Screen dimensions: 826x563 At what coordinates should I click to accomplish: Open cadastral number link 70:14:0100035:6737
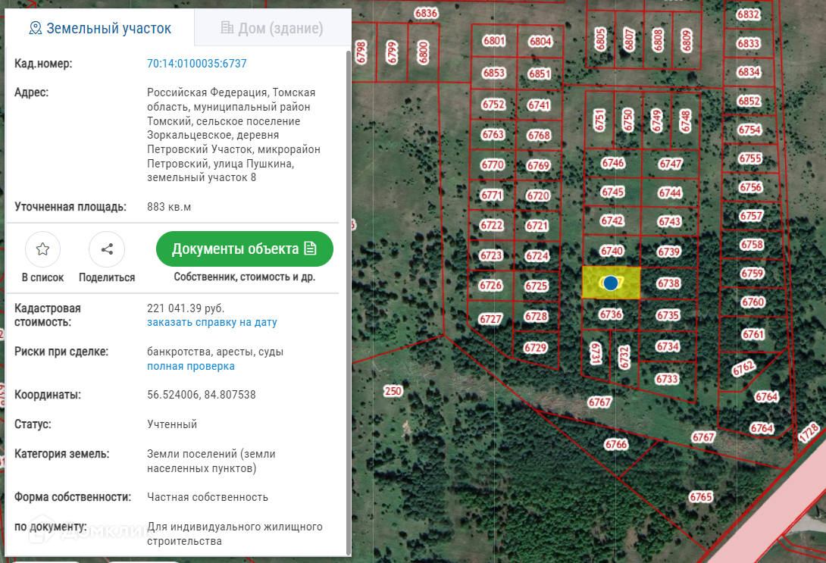[x=196, y=64]
